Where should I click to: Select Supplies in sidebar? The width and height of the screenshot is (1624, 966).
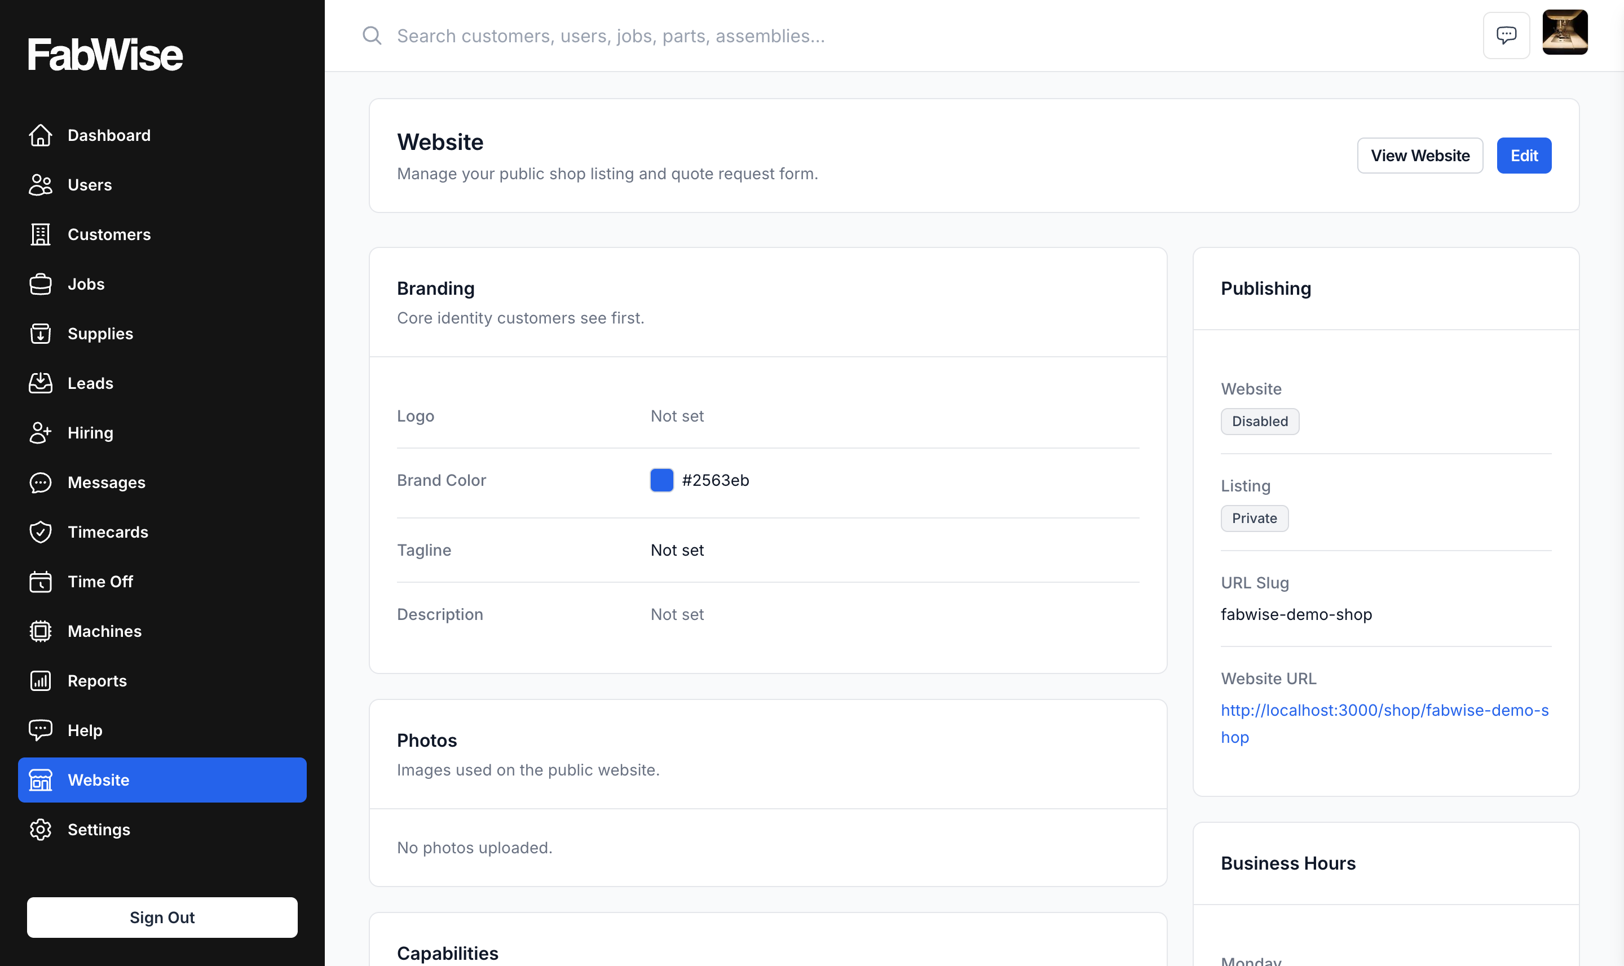[x=162, y=333]
